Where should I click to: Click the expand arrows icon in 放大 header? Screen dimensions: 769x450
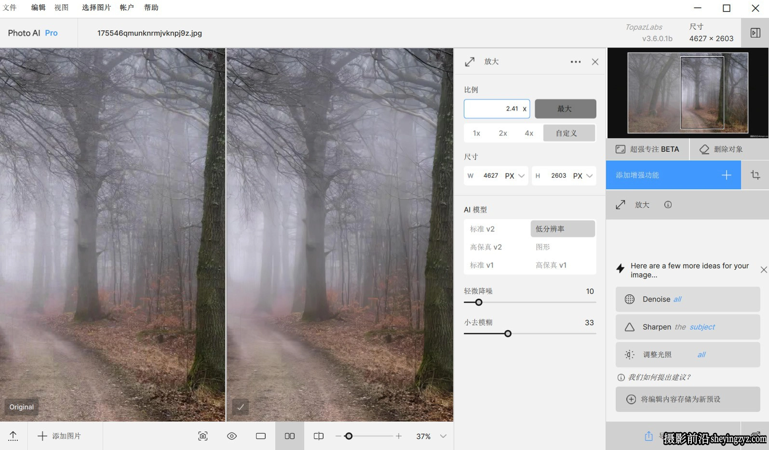tap(470, 62)
